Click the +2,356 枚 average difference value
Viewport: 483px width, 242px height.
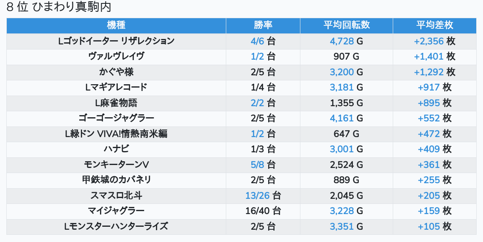pos(435,41)
